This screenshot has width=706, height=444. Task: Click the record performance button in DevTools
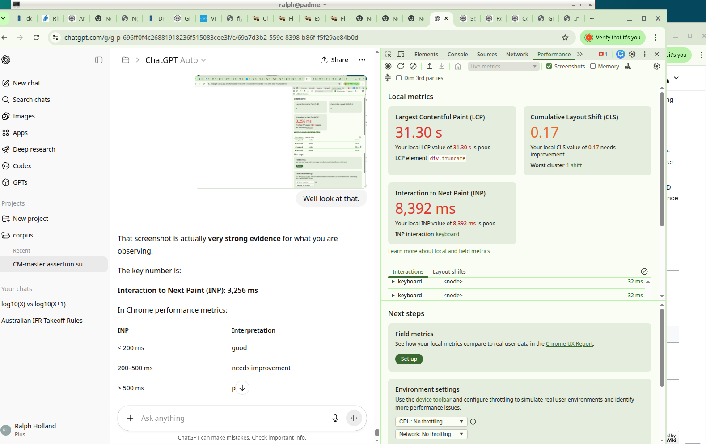coord(388,66)
